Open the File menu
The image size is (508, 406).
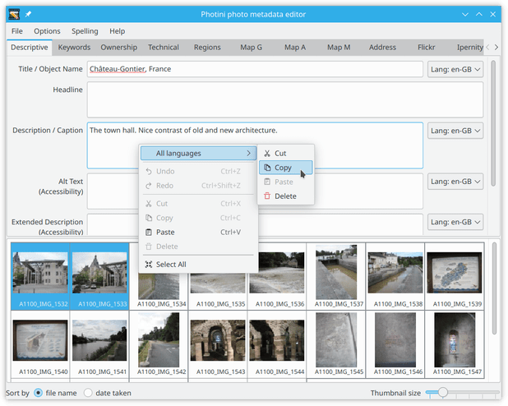click(16, 31)
